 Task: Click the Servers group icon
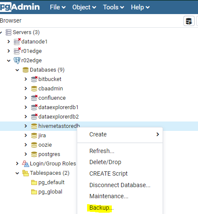9,32
